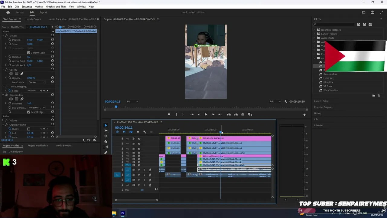
Task: Collapse the Gaussian Blur effect section
Action: click(3, 95)
